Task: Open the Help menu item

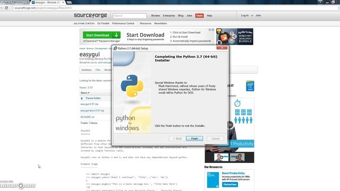Action: pos(209,15)
